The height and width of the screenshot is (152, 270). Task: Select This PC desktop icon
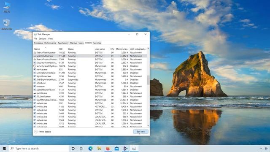click(x=7, y=7)
